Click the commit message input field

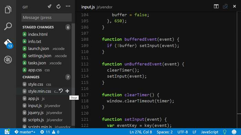pyautogui.click(x=46, y=18)
